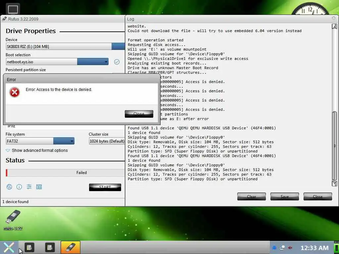Click '1 device found' status bar text
Image resolution: width=339 pixels, height=254 pixels.
pyautogui.click(x=15, y=201)
